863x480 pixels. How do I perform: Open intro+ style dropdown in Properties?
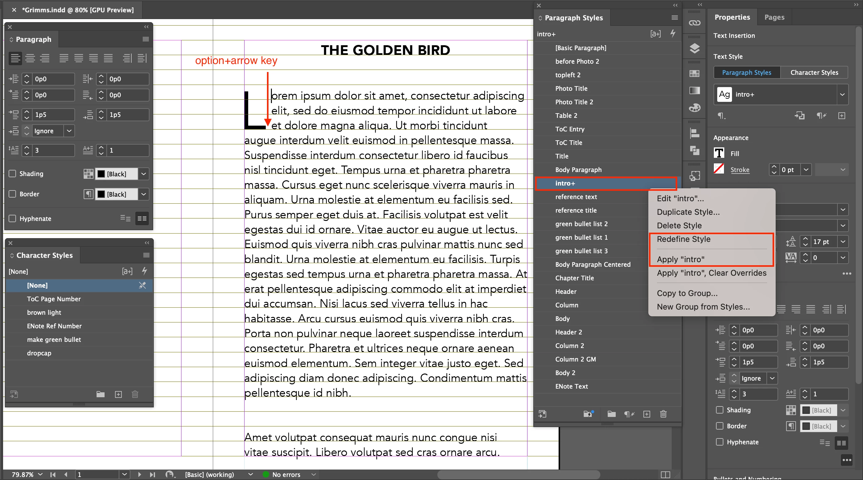(842, 94)
